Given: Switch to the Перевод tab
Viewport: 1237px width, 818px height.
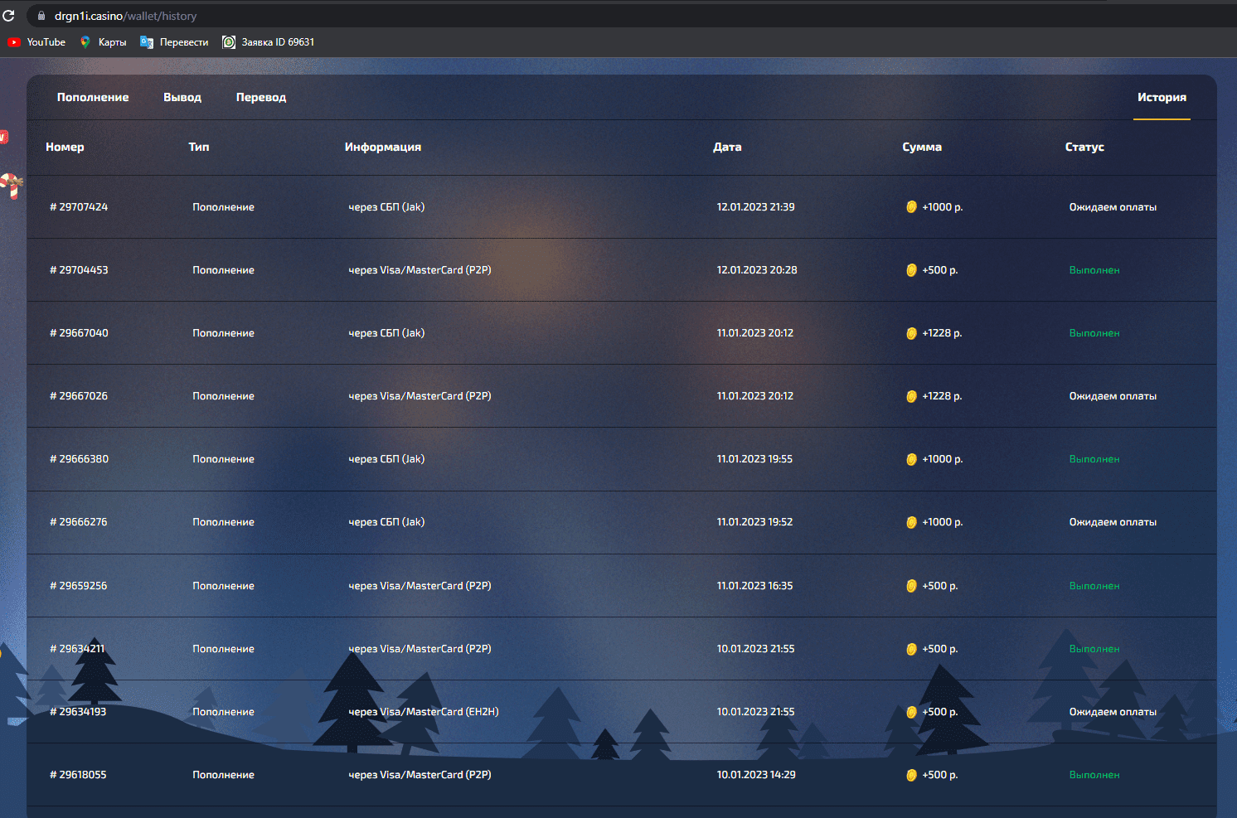Looking at the screenshot, I should click(261, 97).
